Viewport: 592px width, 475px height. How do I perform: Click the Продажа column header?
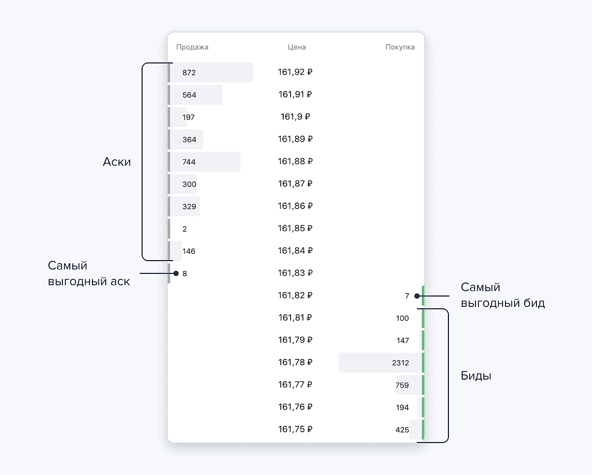click(192, 47)
